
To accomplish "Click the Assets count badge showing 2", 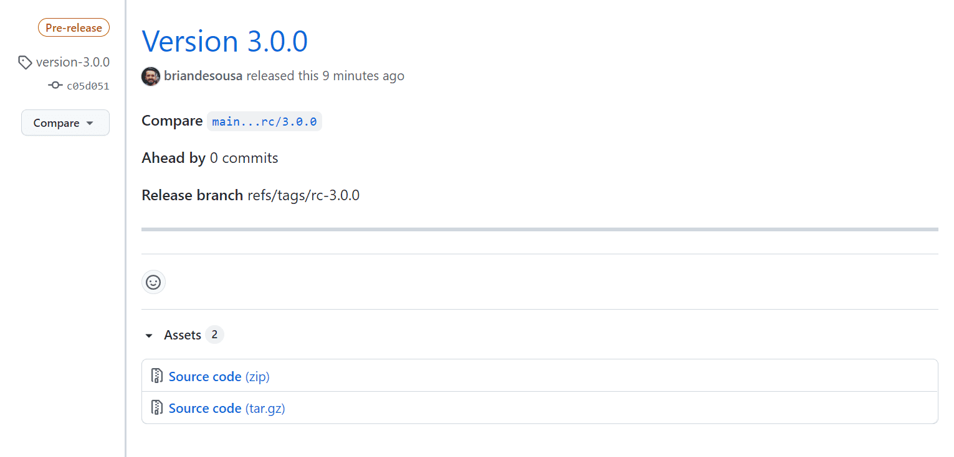I will [214, 335].
